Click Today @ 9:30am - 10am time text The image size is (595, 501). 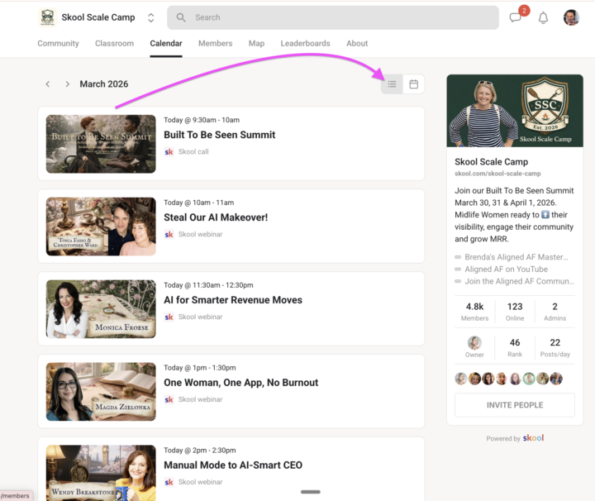[202, 120]
